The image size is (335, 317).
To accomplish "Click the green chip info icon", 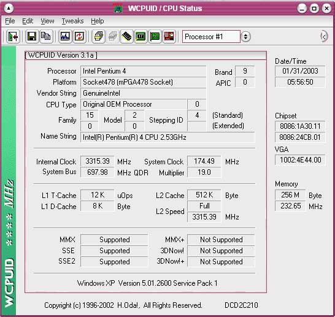I will pyautogui.click(x=141, y=37).
